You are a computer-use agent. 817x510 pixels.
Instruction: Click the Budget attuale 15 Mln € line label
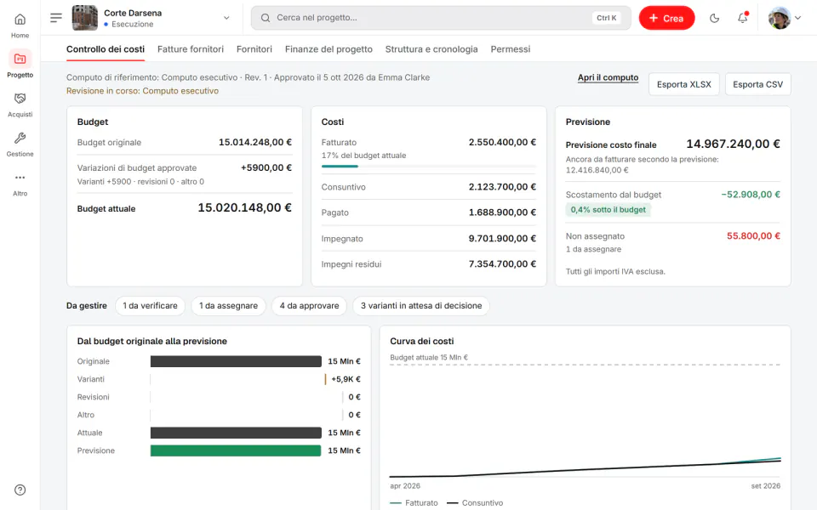(429, 358)
